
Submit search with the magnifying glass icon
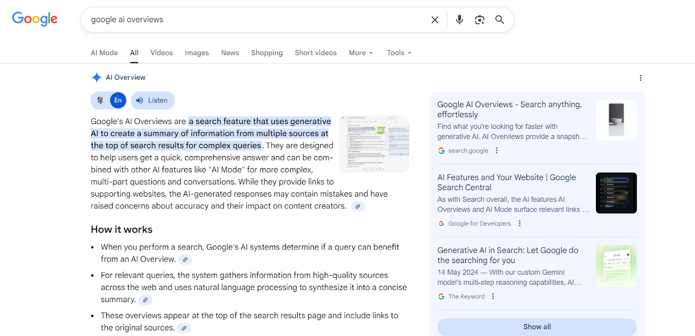pos(500,20)
